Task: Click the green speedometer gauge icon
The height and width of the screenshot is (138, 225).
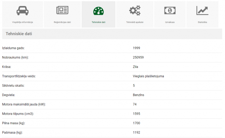Action: pyautogui.click(x=98, y=11)
